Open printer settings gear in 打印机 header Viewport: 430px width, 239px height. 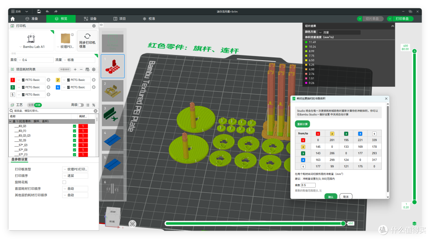(94, 26)
